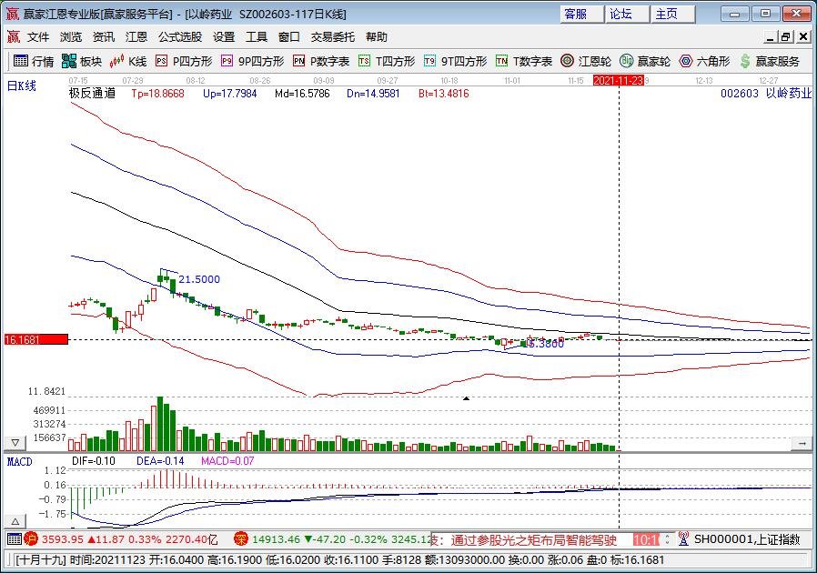This screenshot has height=573, width=817.
Task: Click the 沪 Shanghai index icon
Action: click(31, 539)
